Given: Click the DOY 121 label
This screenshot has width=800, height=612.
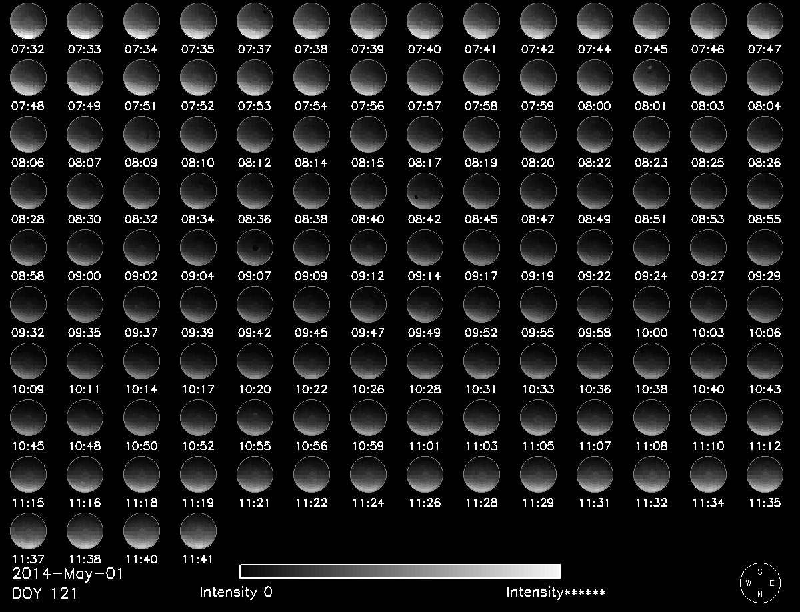Looking at the screenshot, I should point(45,593).
